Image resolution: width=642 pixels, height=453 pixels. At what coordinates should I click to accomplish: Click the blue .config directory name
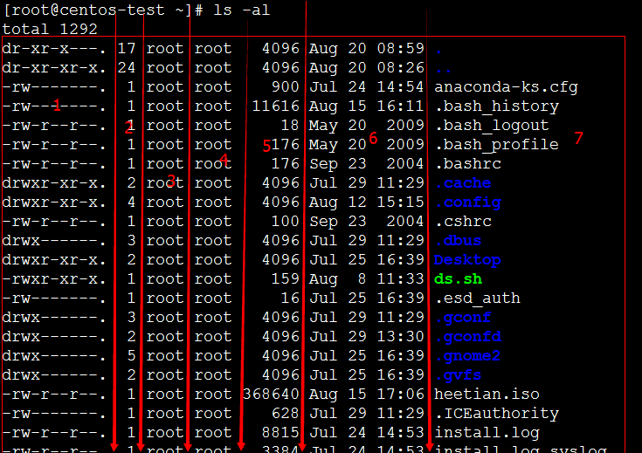click(468, 202)
